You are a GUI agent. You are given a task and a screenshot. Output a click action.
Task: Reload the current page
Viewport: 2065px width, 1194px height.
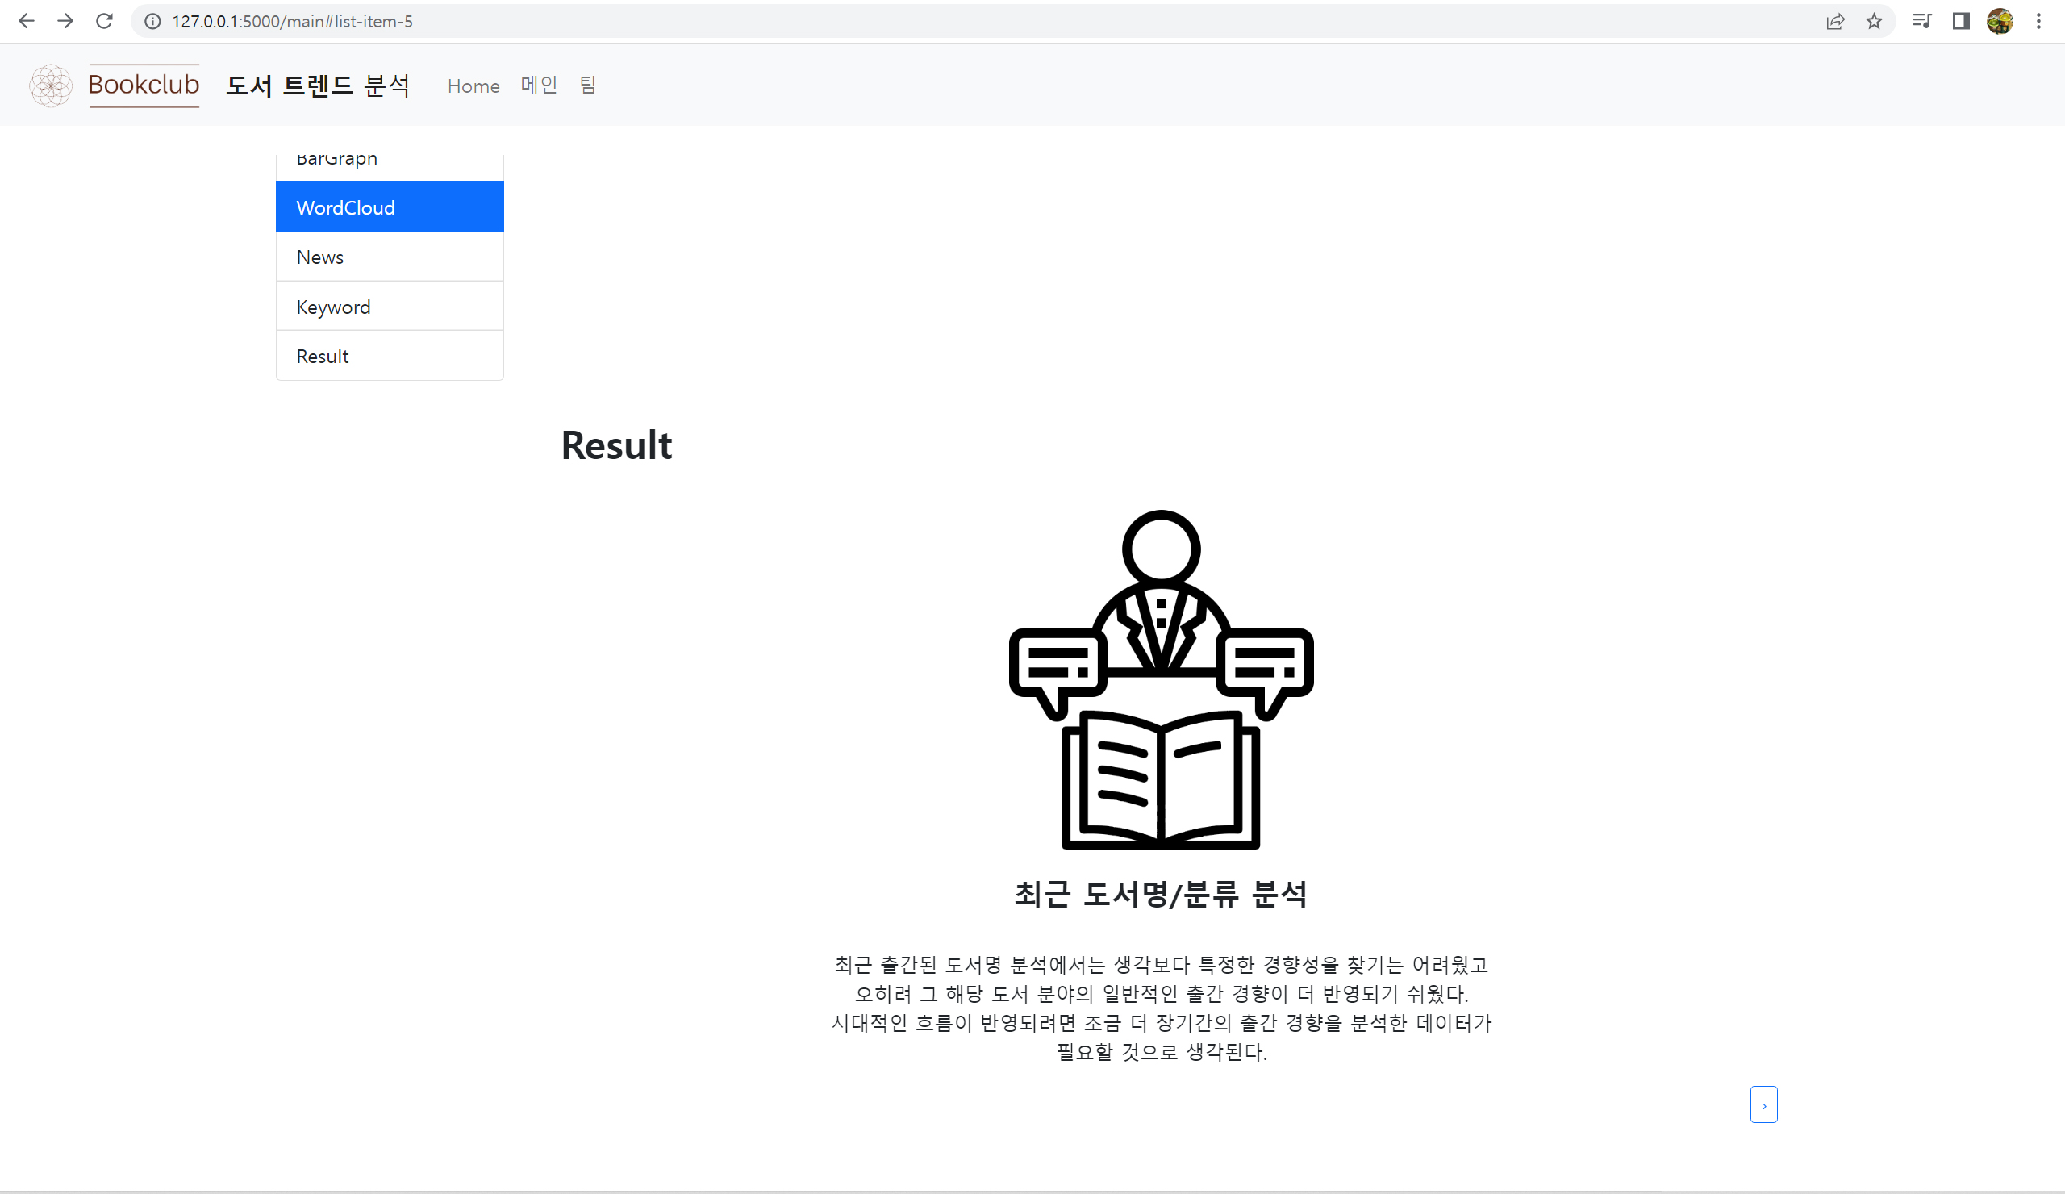point(104,21)
